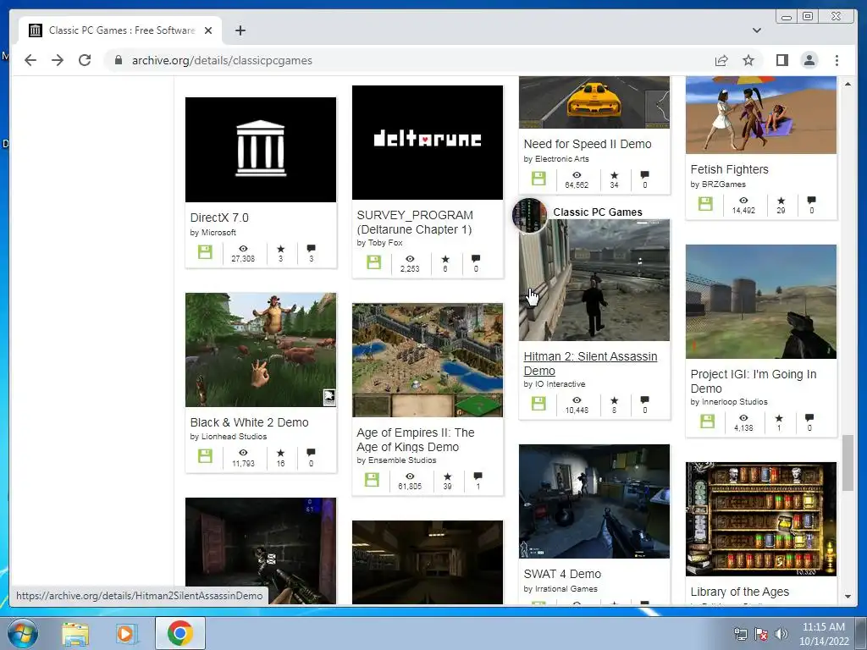Click Project IGI demo floppy icon
Screen dimensions: 867x650
pyautogui.click(x=707, y=421)
